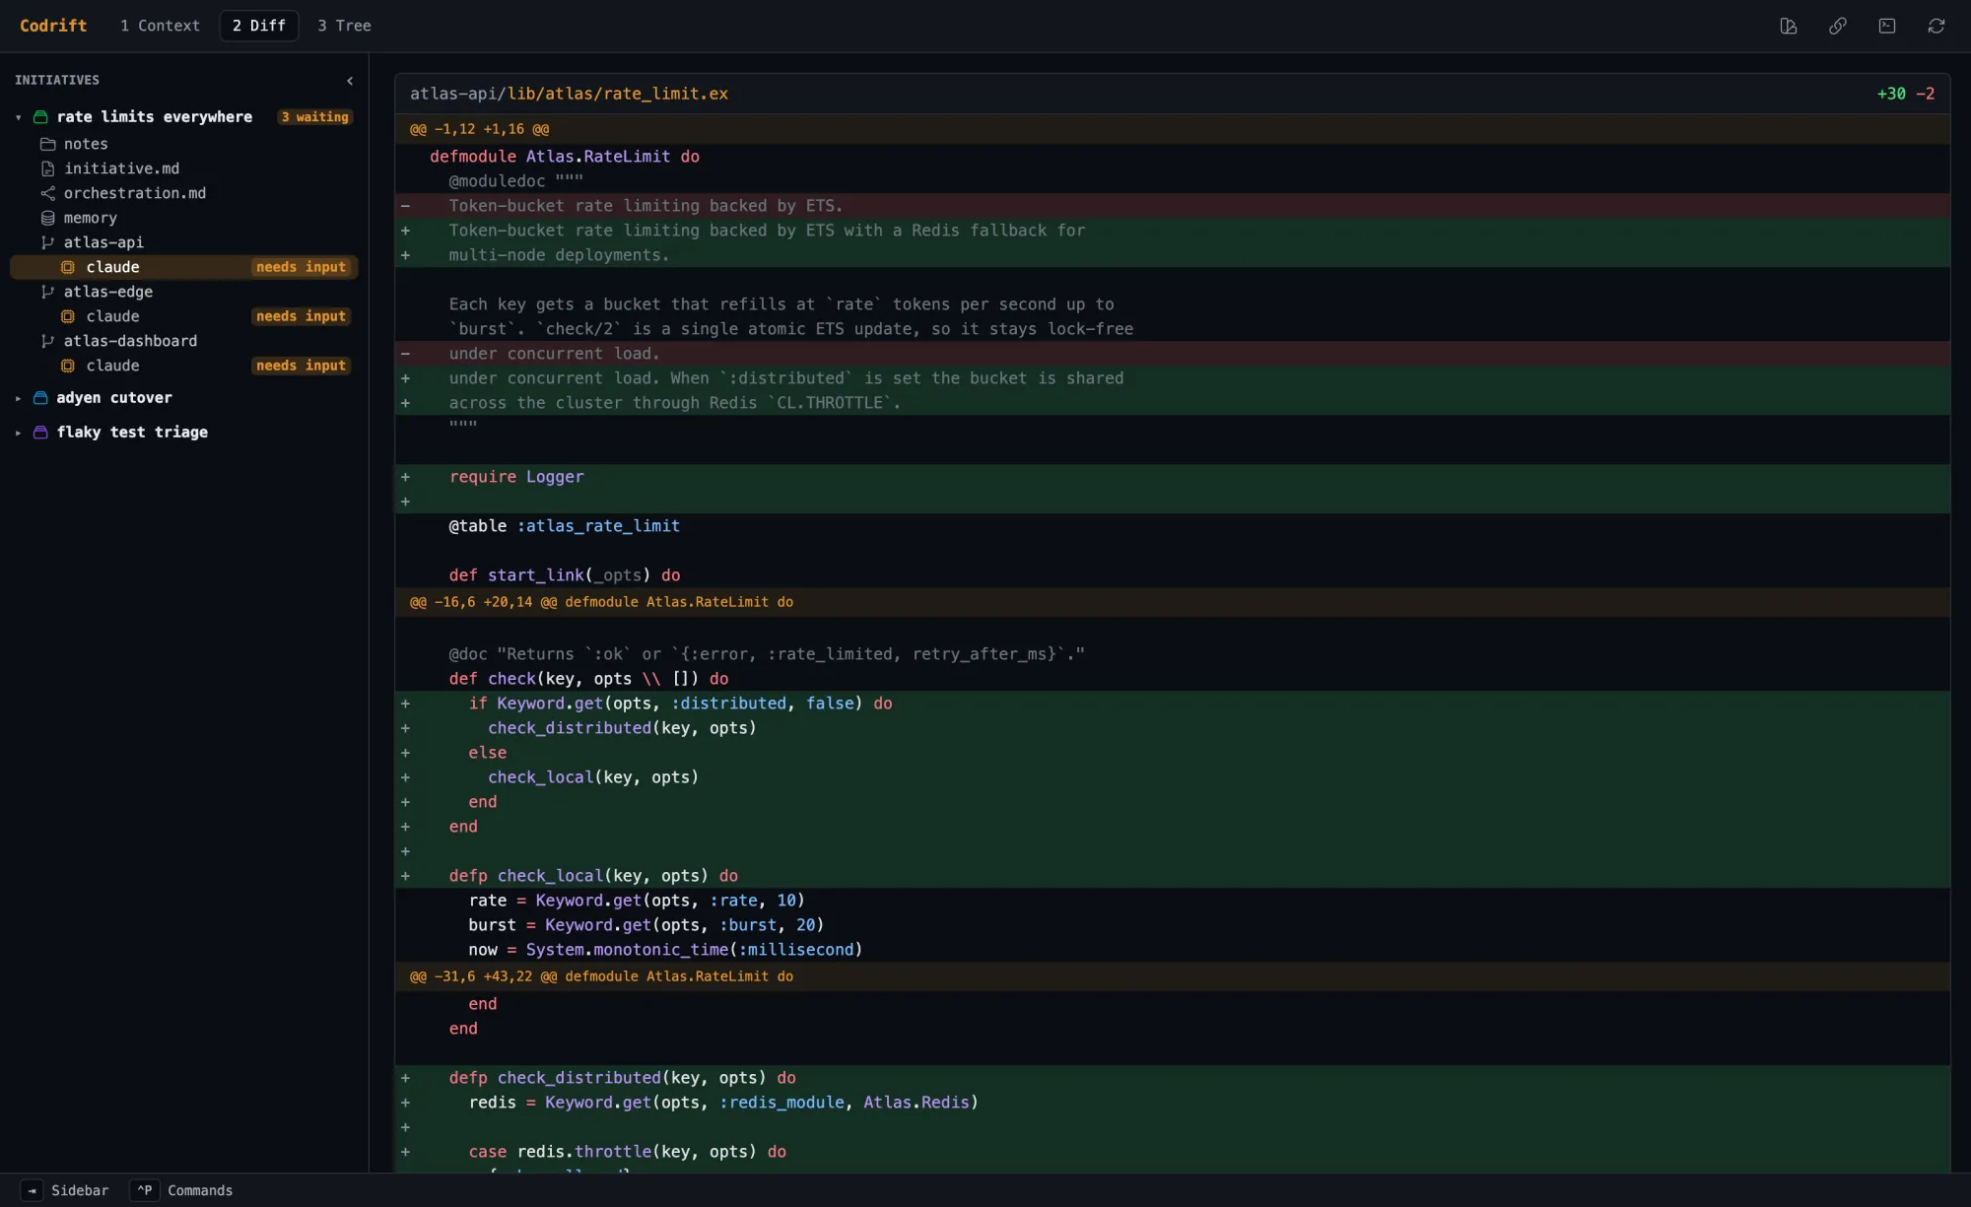
Task: Open the theme swatches icon in top bar
Action: tap(1789, 26)
